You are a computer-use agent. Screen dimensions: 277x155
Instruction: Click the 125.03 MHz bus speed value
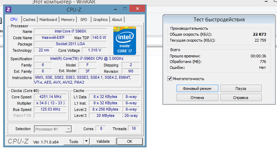tap(50, 109)
